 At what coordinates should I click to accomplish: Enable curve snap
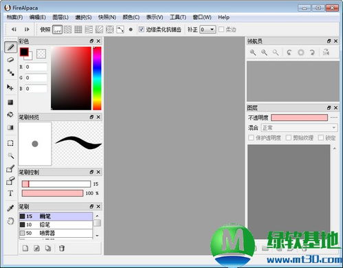tap(120, 30)
